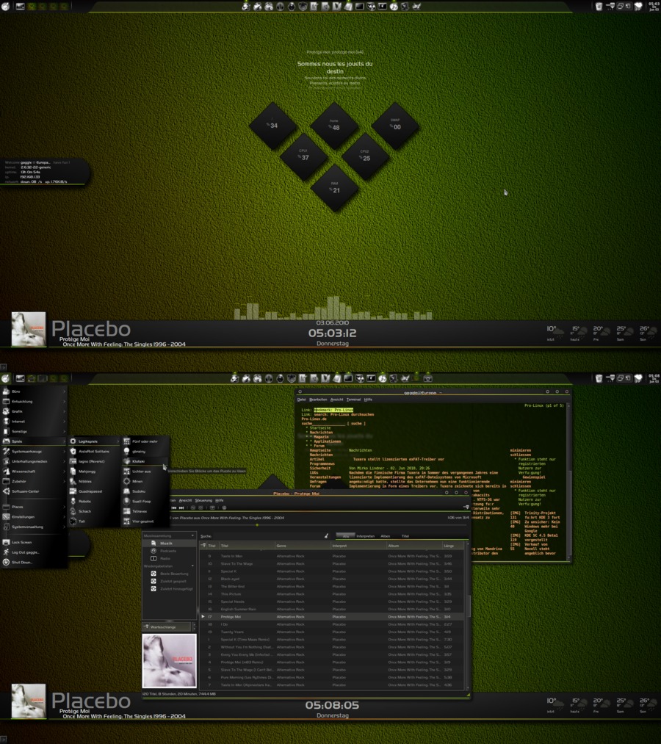
Task: Click the Tali dice icon
Action: (x=73, y=521)
